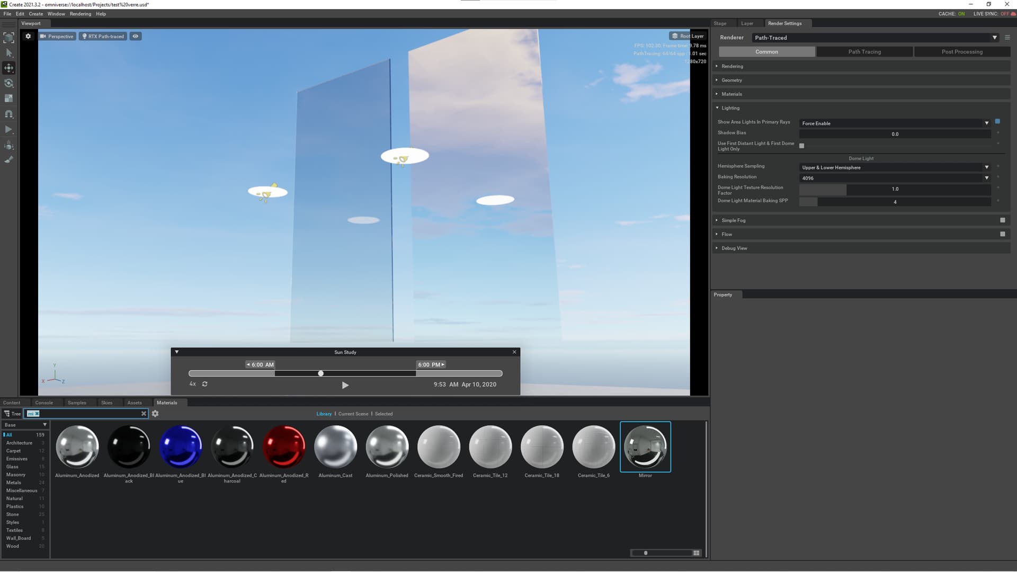Click the Path Tracing settings button
The width and height of the screenshot is (1017, 572).
pos(864,52)
